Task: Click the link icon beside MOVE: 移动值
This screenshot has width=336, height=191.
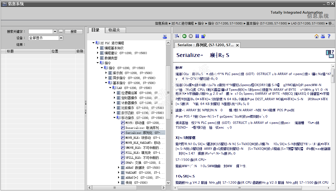Action: pos(123,123)
